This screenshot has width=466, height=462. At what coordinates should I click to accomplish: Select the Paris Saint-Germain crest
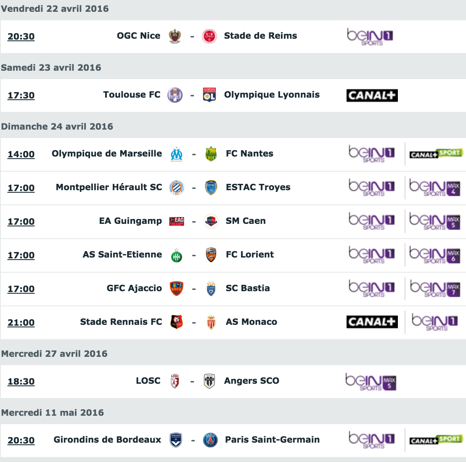[210, 440]
